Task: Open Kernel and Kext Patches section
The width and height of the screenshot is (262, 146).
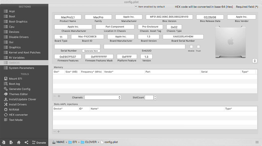Action: click(x=24, y=52)
